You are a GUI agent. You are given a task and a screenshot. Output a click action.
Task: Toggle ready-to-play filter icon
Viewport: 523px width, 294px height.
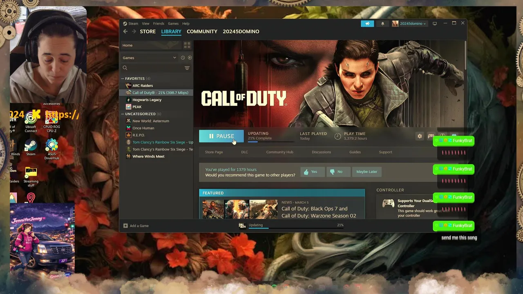pos(190,58)
